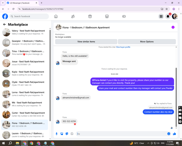Open Trina 1 Bedroom conversation
Image resolution: width=182 pixels, height=146 pixels.
(25, 53)
